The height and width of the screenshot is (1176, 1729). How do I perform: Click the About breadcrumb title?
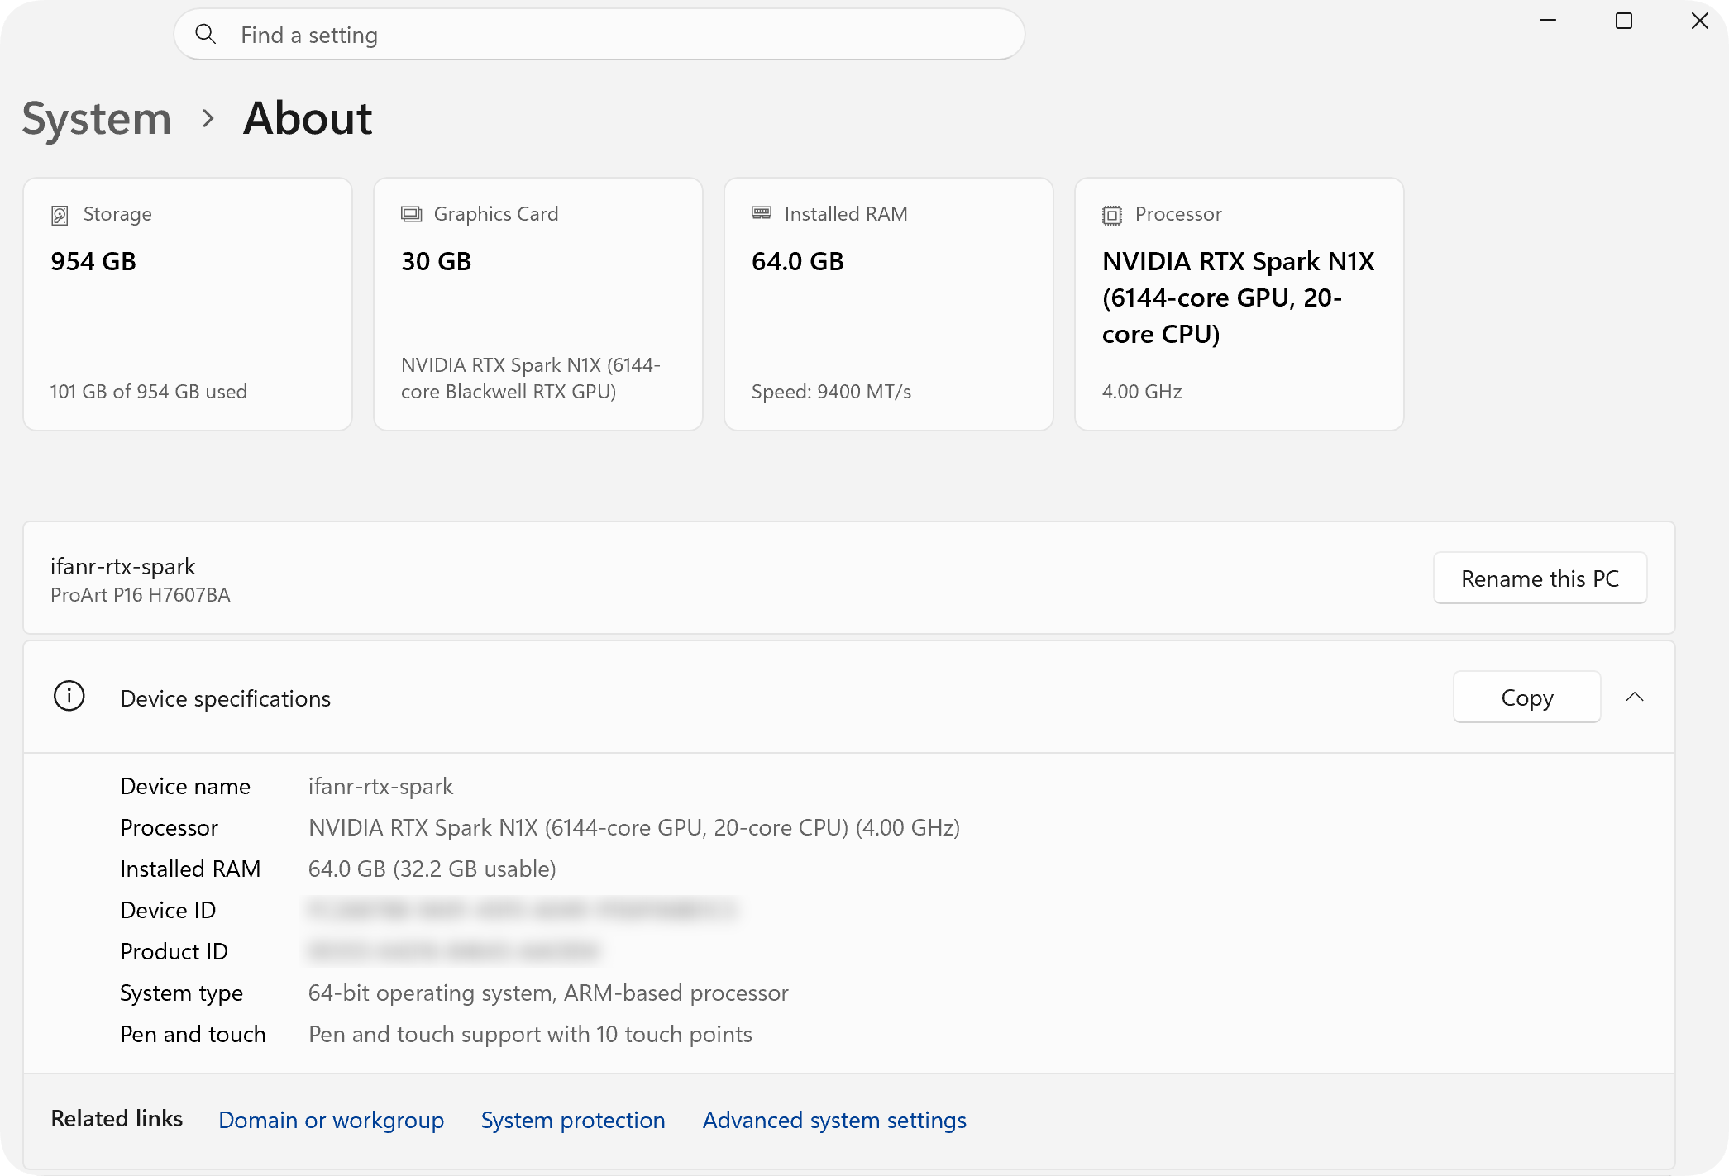tap(308, 118)
